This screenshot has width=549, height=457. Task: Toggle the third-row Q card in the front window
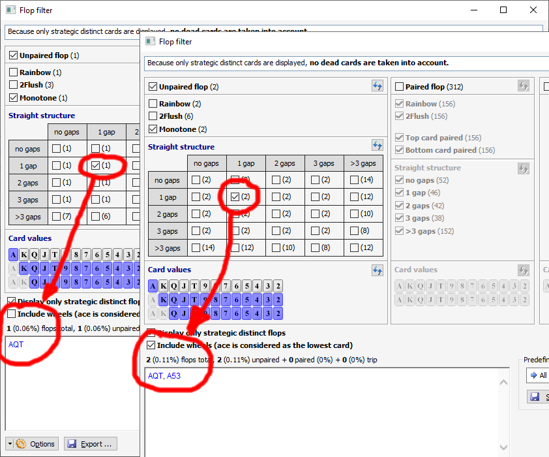pyautogui.click(x=173, y=313)
